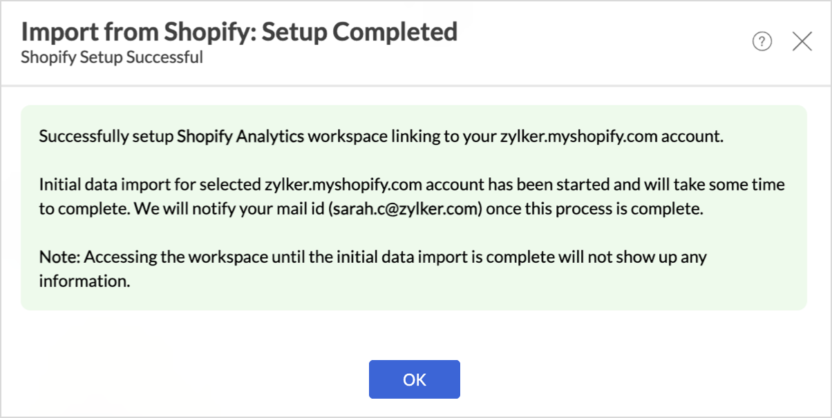
Task: Click the bold "Shopify Analytics" text
Action: (x=240, y=136)
